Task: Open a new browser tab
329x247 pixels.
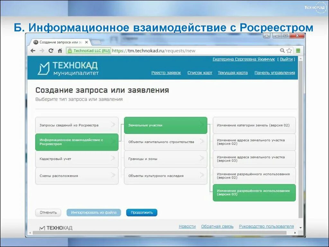Action: (96, 42)
